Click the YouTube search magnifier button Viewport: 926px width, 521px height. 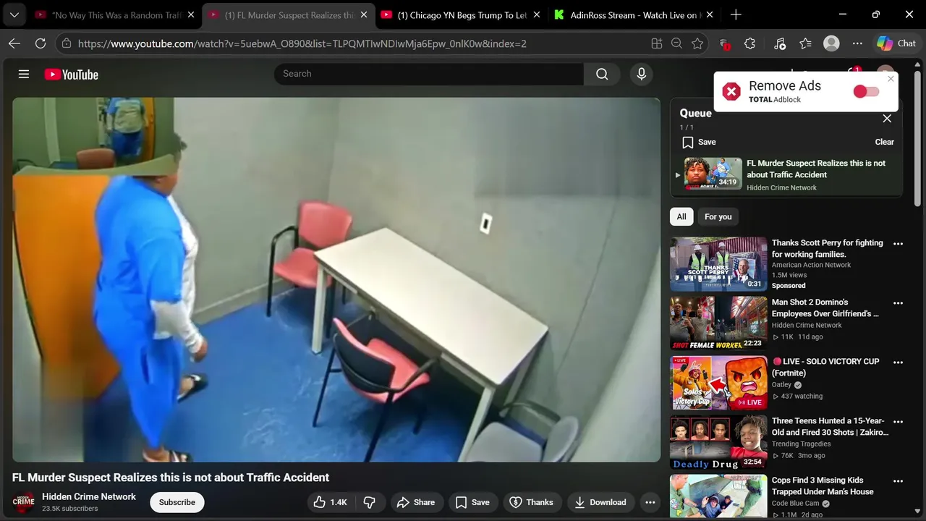(602, 74)
